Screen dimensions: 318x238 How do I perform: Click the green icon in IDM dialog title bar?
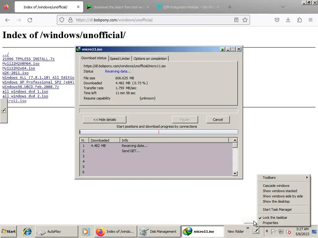pyautogui.click(x=222, y=49)
